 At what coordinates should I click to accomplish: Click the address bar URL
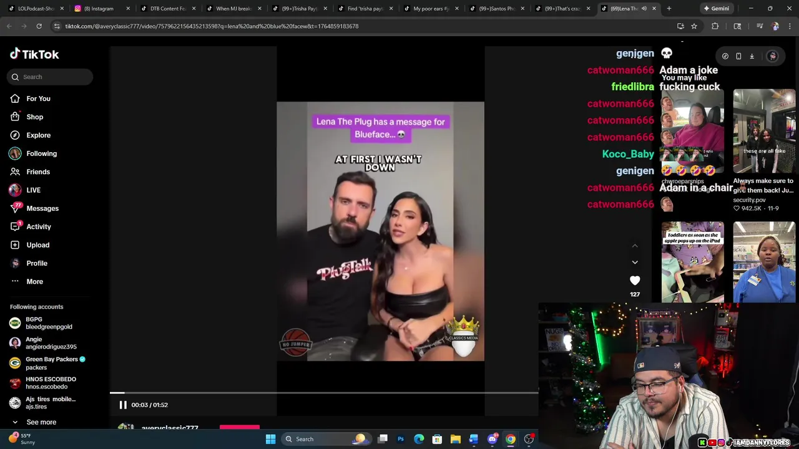pos(212,26)
